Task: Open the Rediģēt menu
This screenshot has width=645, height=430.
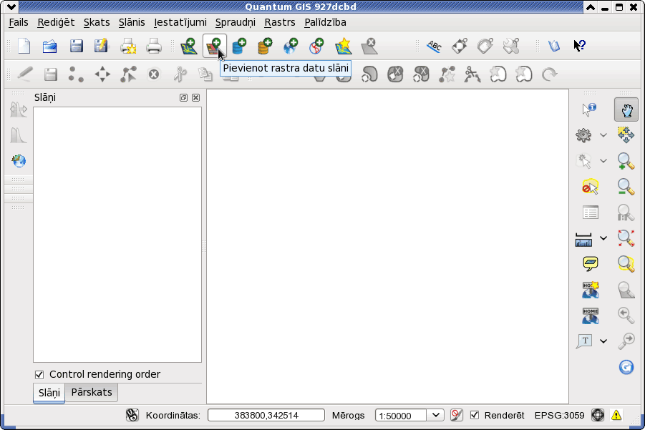Action: tap(56, 22)
